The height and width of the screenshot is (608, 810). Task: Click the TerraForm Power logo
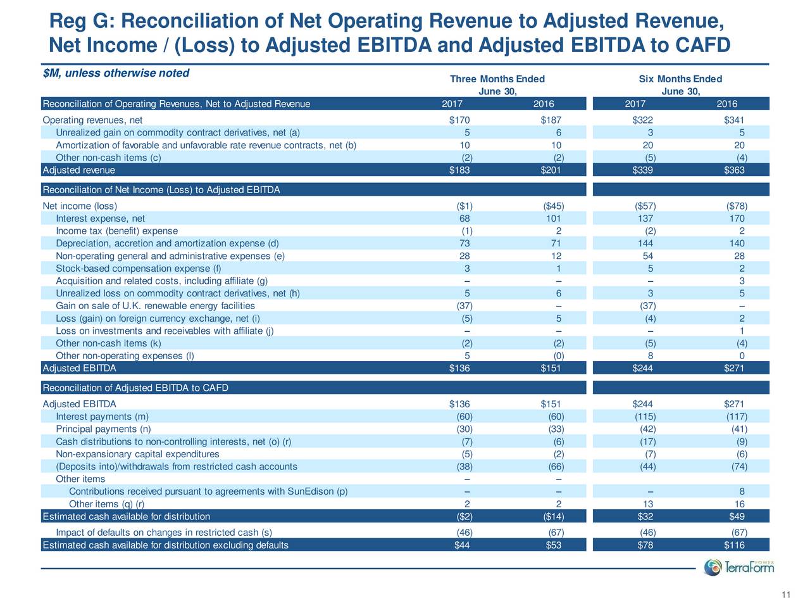tap(739, 567)
